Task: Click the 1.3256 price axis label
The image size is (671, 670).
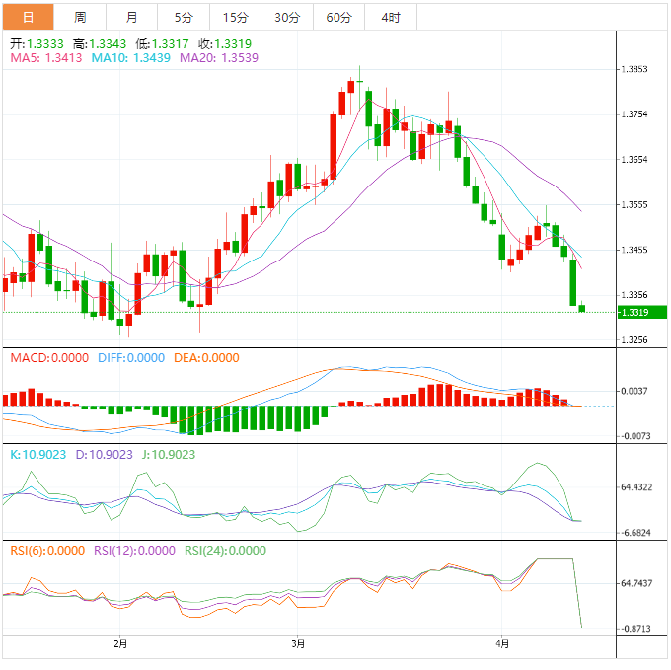Action: pos(634,340)
